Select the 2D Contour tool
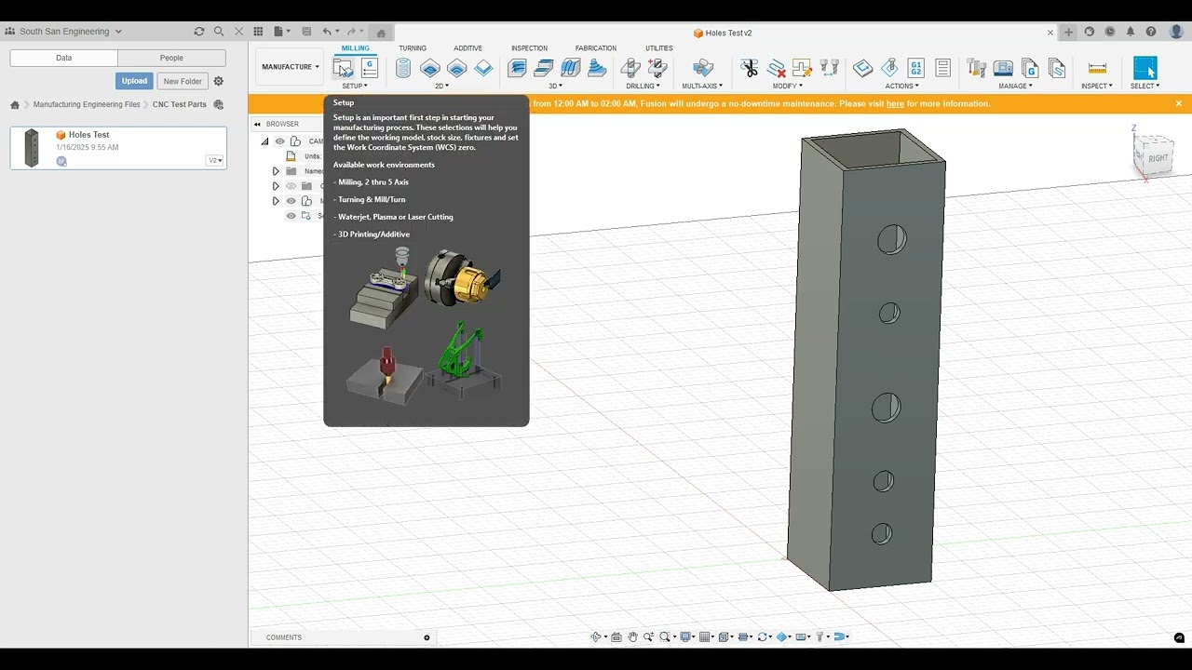Image resolution: width=1192 pixels, height=670 pixels. coord(483,68)
